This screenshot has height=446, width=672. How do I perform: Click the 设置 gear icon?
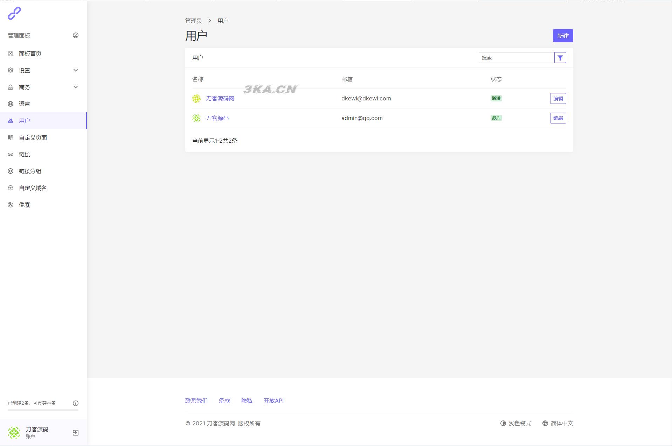(11, 70)
